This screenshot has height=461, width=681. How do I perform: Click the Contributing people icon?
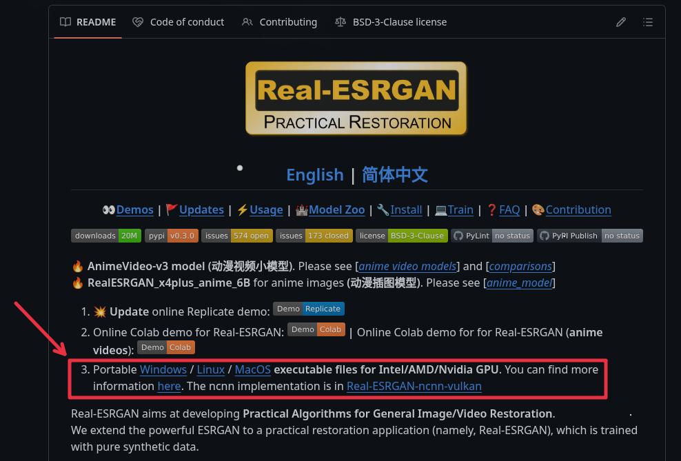[x=247, y=22]
